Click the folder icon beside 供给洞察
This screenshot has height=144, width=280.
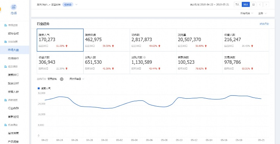tap(5, 41)
